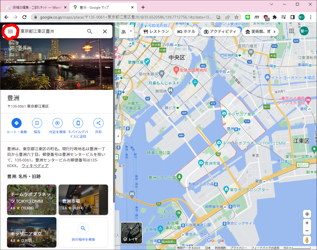The height and width of the screenshot is (250, 317).
Task: Toggle the レイヤ satellite layer view
Action: pyautogui.click(x=131, y=233)
